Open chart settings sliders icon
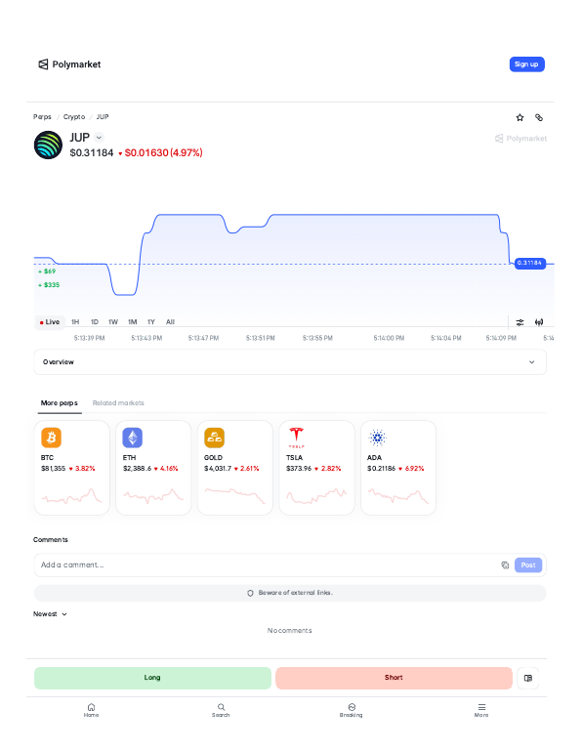 (519, 322)
